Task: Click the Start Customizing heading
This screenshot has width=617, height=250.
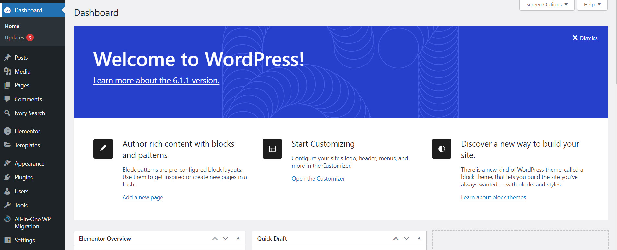Action: coord(323,144)
